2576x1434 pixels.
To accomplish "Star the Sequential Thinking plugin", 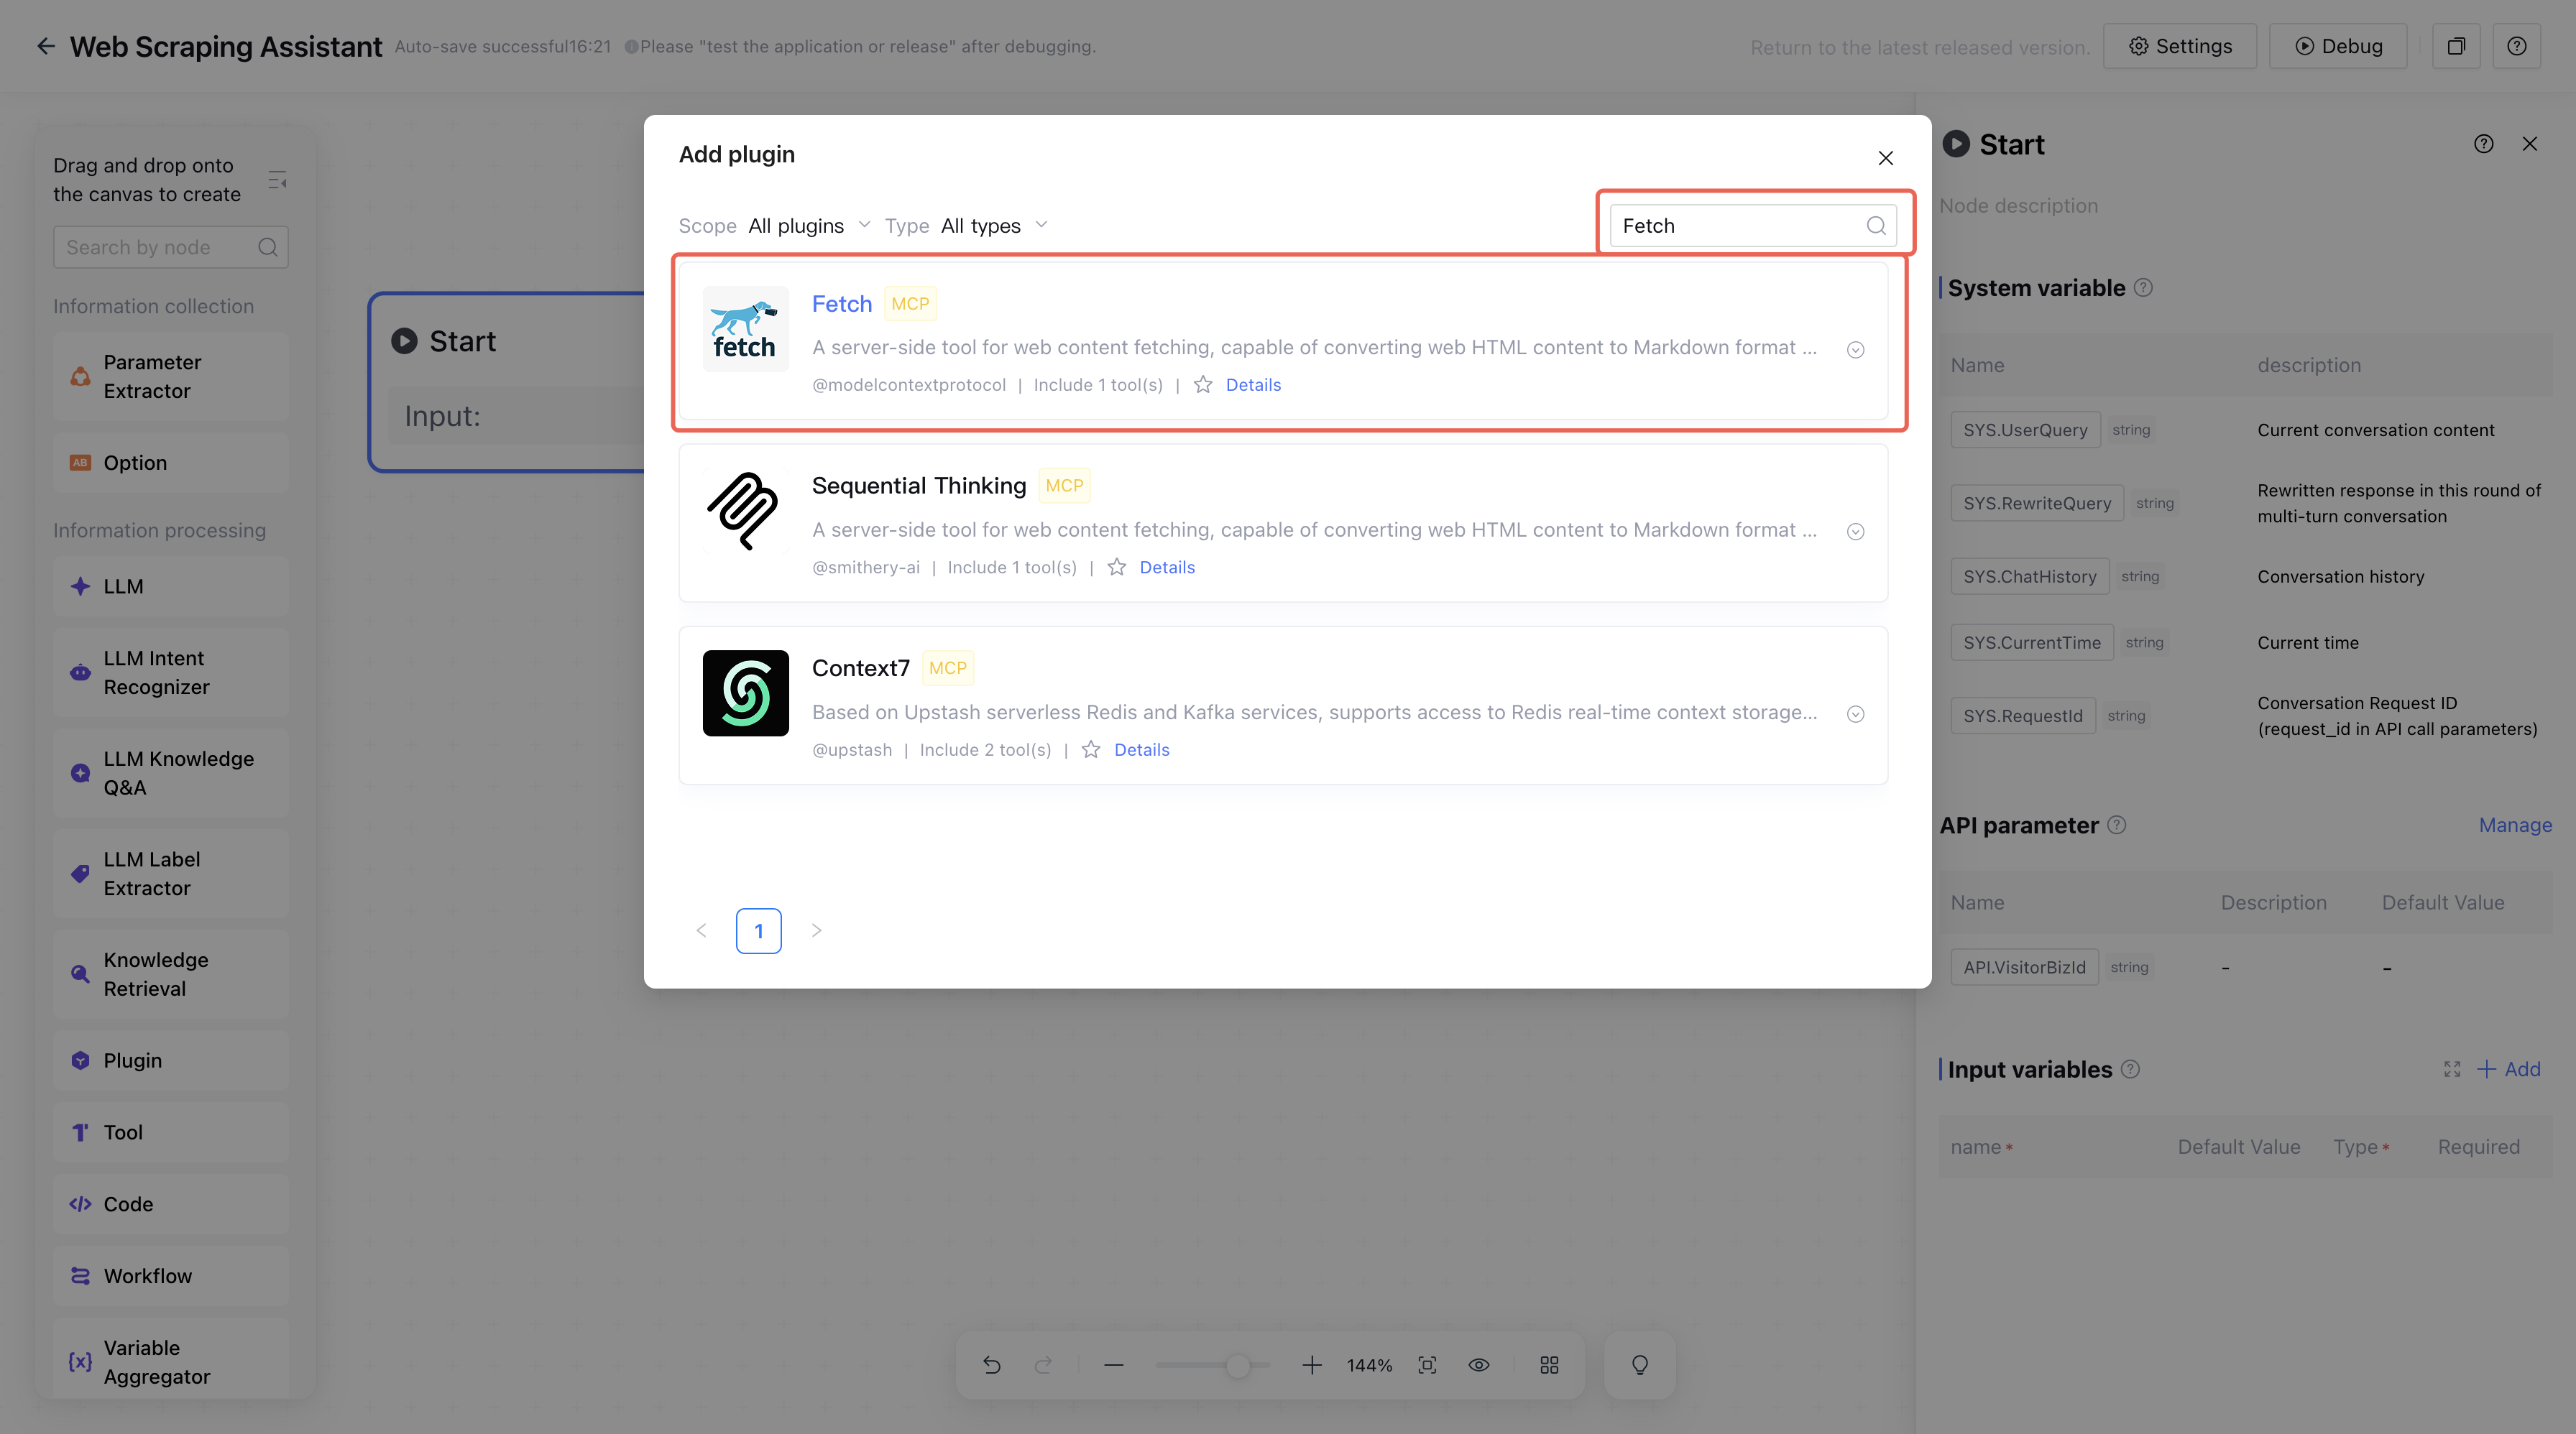I will [x=1117, y=568].
